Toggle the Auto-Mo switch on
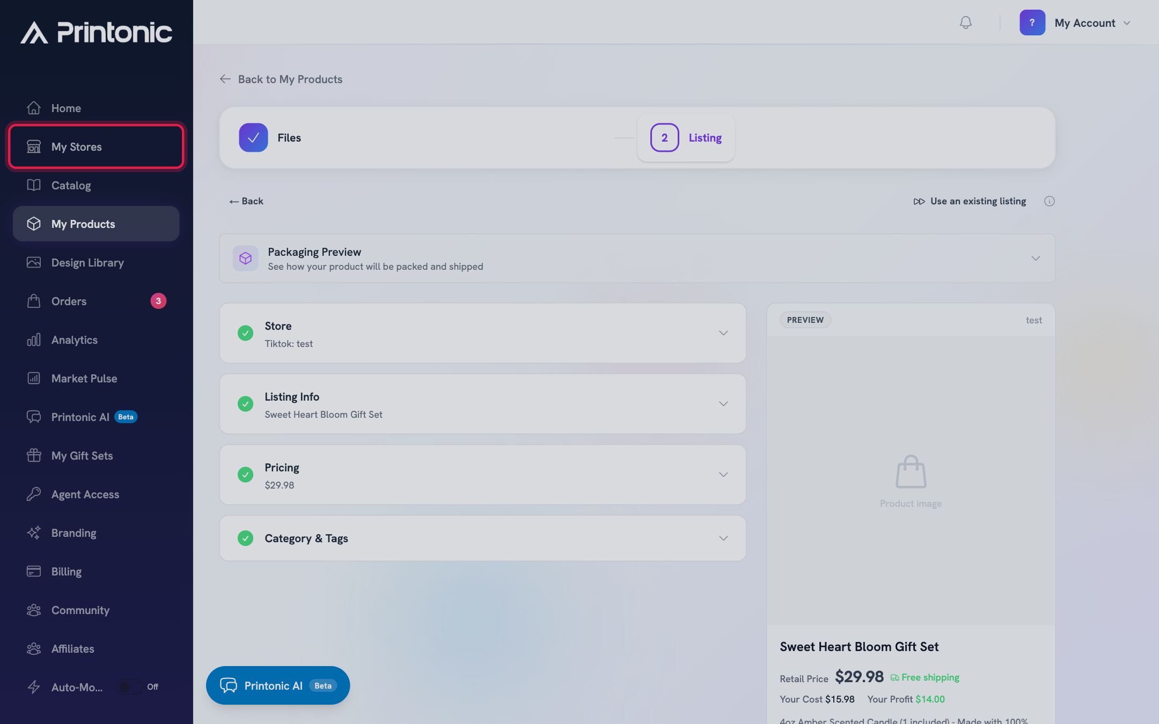 (129, 687)
